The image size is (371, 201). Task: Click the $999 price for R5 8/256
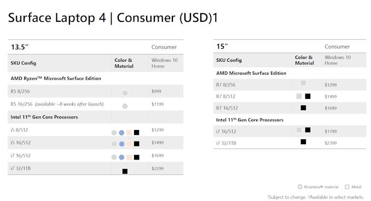point(156,91)
